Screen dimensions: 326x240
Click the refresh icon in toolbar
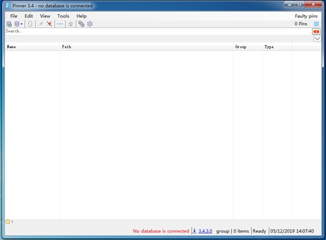(30, 24)
